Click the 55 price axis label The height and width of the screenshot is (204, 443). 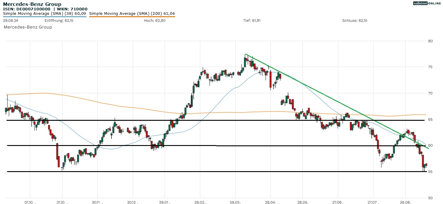(430, 172)
